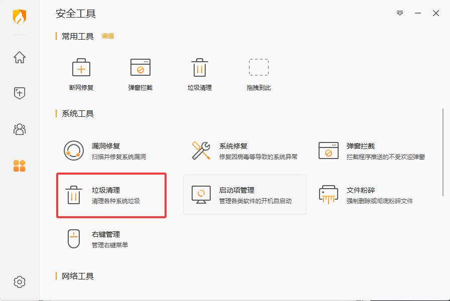The width and height of the screenshot is (450, 301).
Task: Click the 启动项管理 title text
Action: (x=237, y=190)
